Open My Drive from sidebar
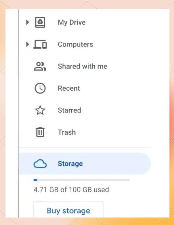Image resolution: width=174 pixels, height=225 pixels. click(x=72, y=22)
